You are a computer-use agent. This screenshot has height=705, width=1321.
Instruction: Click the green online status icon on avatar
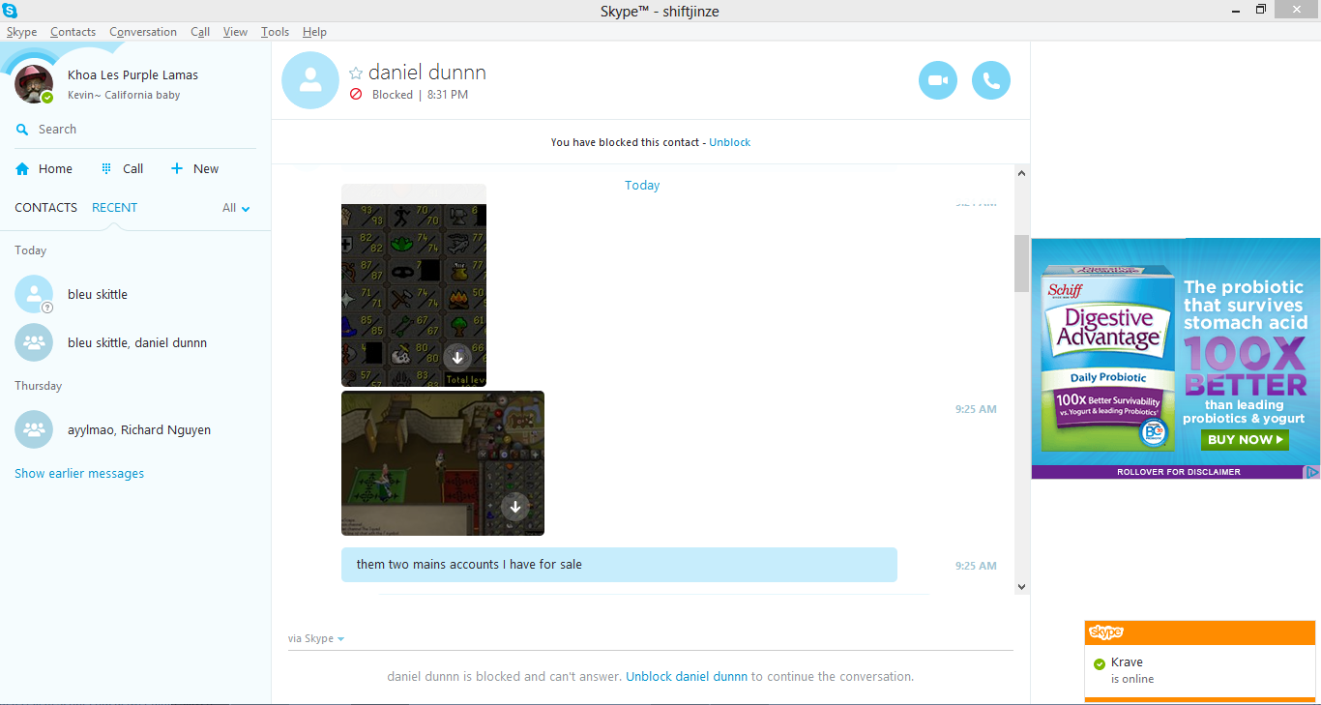pos(47,98)
